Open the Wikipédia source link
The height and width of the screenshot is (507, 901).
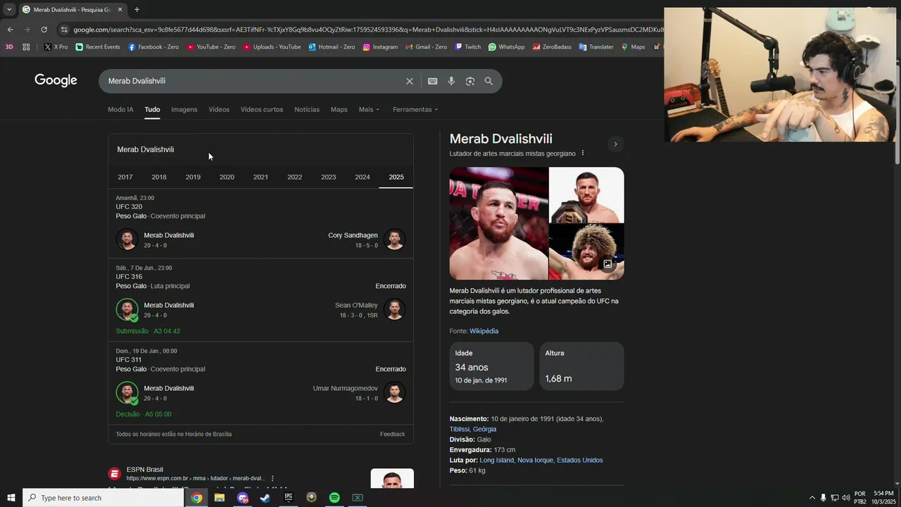point(484,331)
